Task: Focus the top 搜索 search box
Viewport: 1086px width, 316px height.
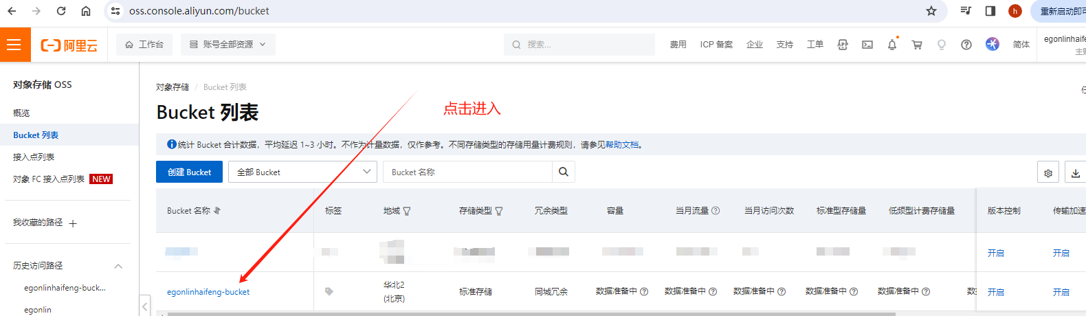Action: 579,45
